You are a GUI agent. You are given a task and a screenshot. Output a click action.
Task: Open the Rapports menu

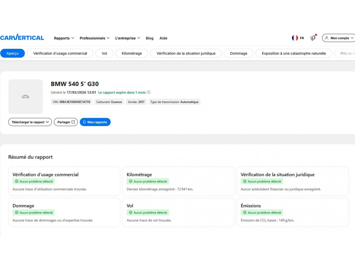tap(64, 38)
